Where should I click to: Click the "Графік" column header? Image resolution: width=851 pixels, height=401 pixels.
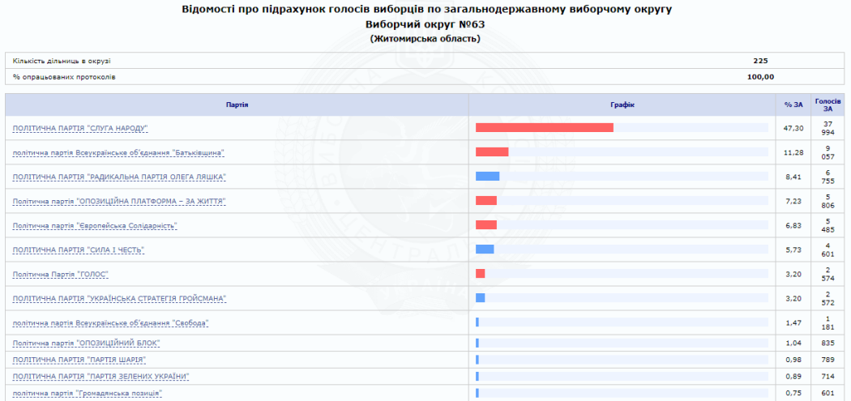(x=622, y=105)
